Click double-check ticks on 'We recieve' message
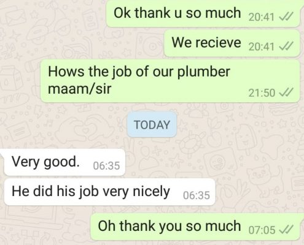The width and height of the screenshot is (304, 245). click(x=286, y=47)
